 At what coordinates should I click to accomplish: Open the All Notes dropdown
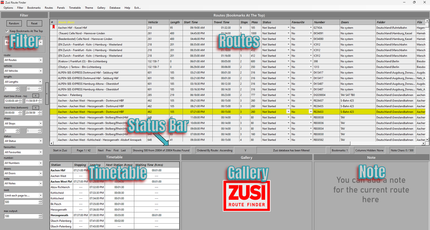[x=23, y=183]
